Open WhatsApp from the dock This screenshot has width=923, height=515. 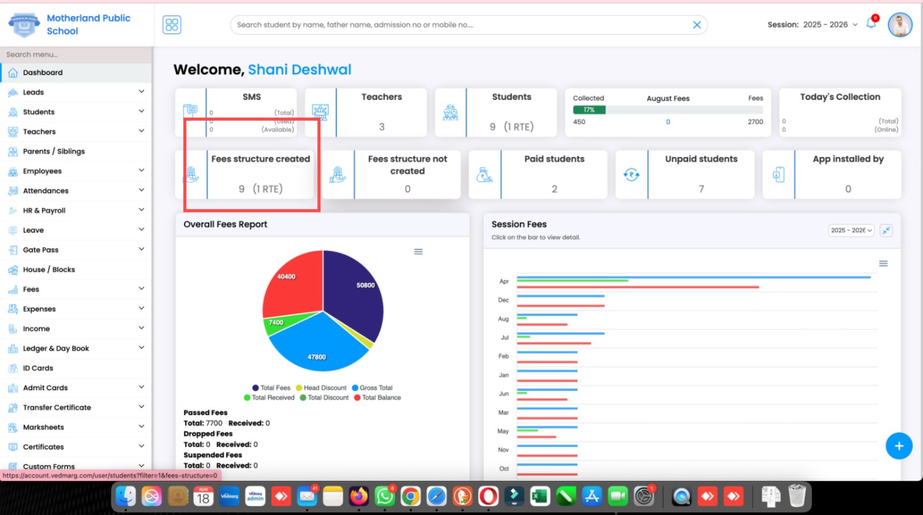click(384, 497)
